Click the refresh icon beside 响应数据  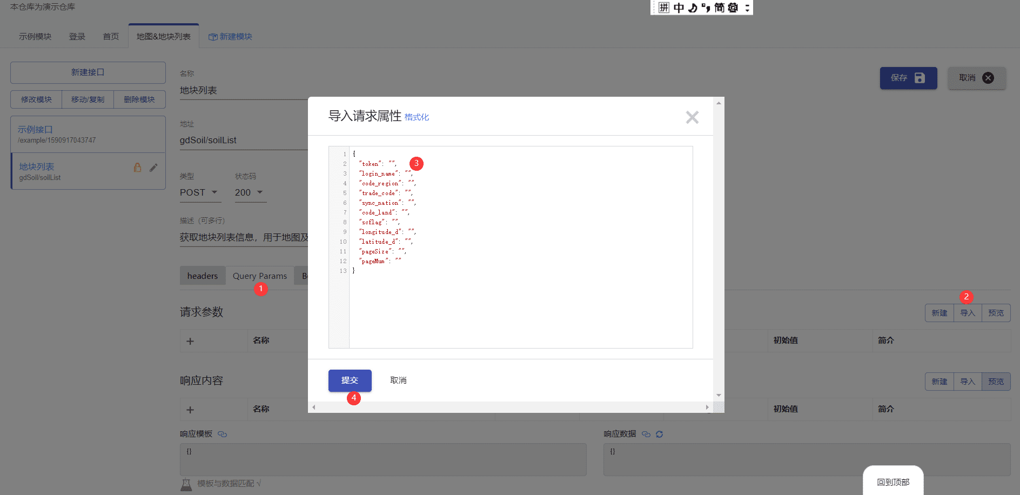(659, 434)
